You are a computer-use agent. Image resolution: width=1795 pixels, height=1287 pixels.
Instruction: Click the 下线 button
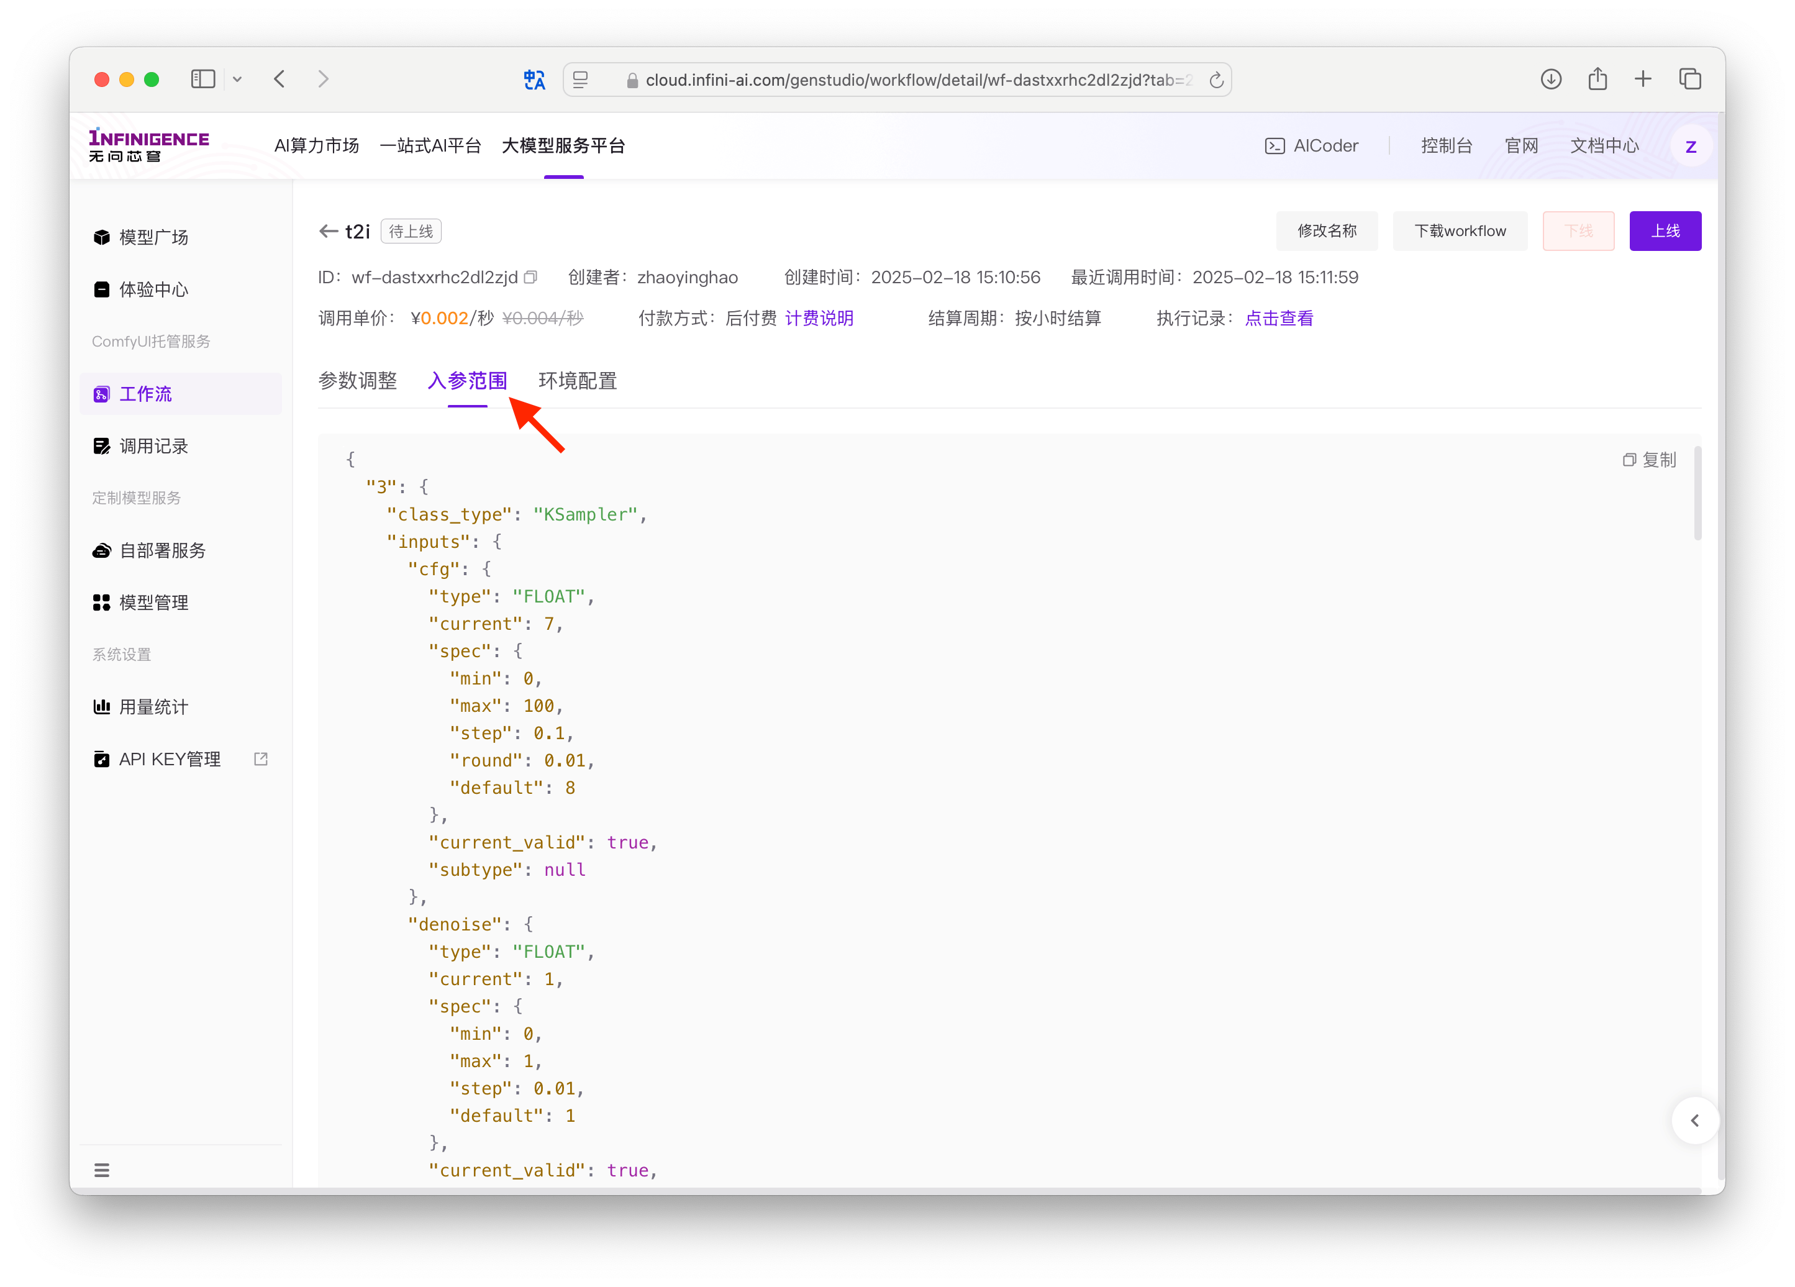[x=1578, y=231]
